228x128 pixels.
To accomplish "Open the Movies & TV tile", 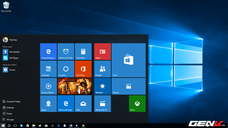I will (103, 103).
